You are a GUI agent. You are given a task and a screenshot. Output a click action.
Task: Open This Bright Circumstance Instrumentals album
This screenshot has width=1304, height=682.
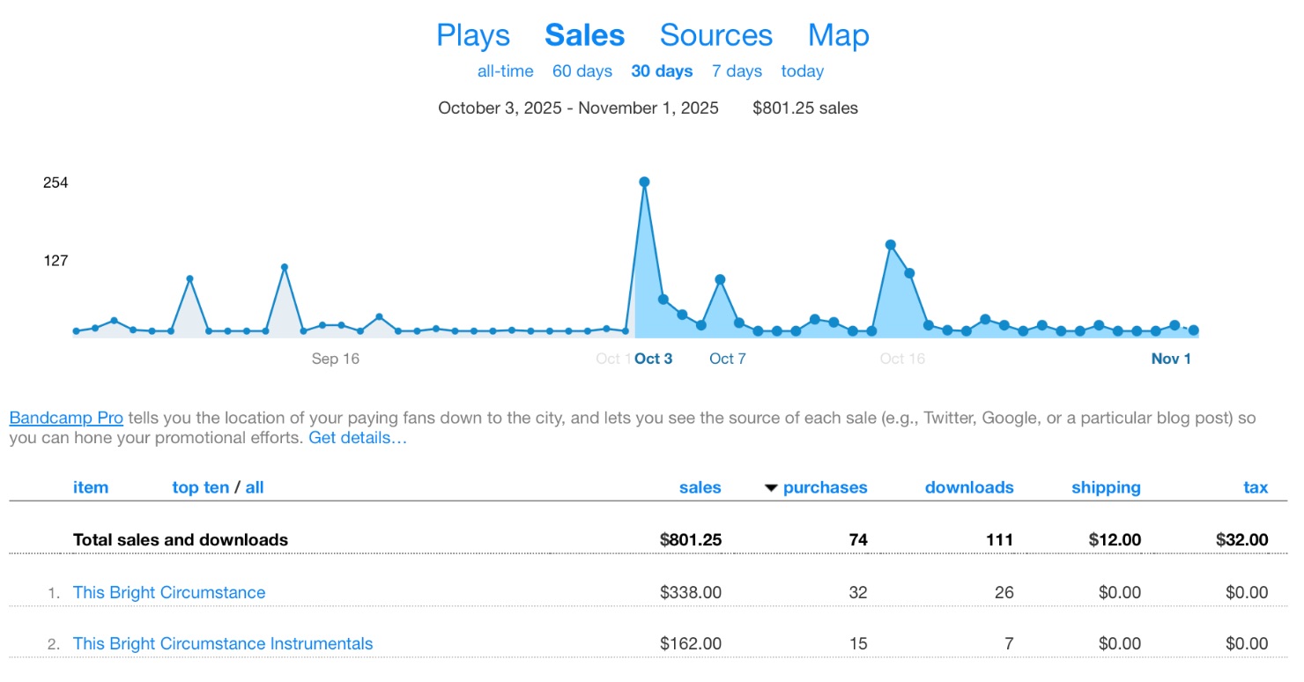222,643
